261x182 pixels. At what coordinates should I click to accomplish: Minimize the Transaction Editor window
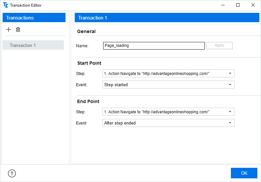pos(222,5)
